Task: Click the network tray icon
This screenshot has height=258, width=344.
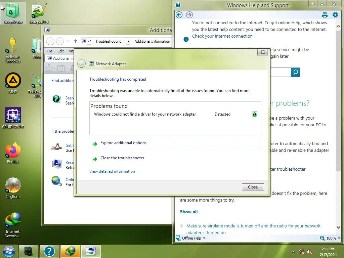Action: click(x=302, y=252)
